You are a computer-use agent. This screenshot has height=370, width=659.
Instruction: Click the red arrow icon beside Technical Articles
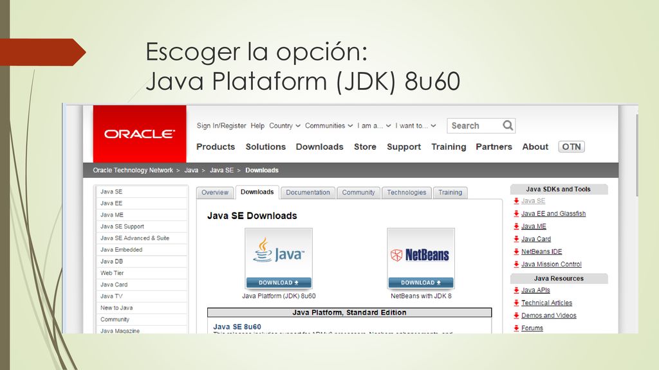pyautogui.click(x=516, y=303)
